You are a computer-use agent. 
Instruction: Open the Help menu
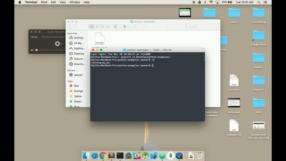pyautogui.click(x=86, y=2)
